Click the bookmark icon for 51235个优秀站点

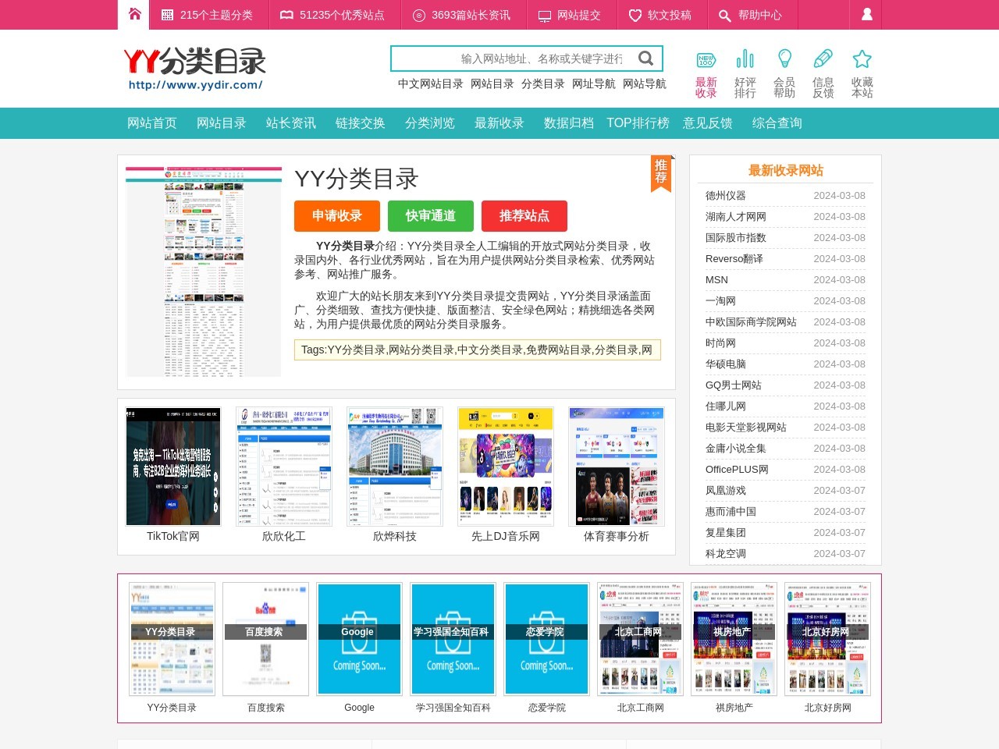pyautogui.click(x=286, y=14)
